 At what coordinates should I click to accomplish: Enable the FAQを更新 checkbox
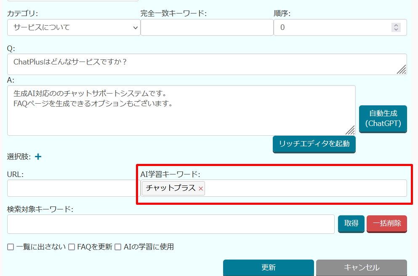pyautogui.click(x=72, y=247)
